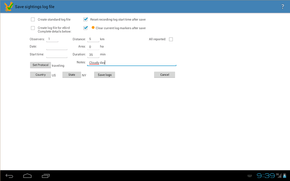This screenshot has width=290, height=181.
Task: Open the recent apps icon
Action: 46,176
